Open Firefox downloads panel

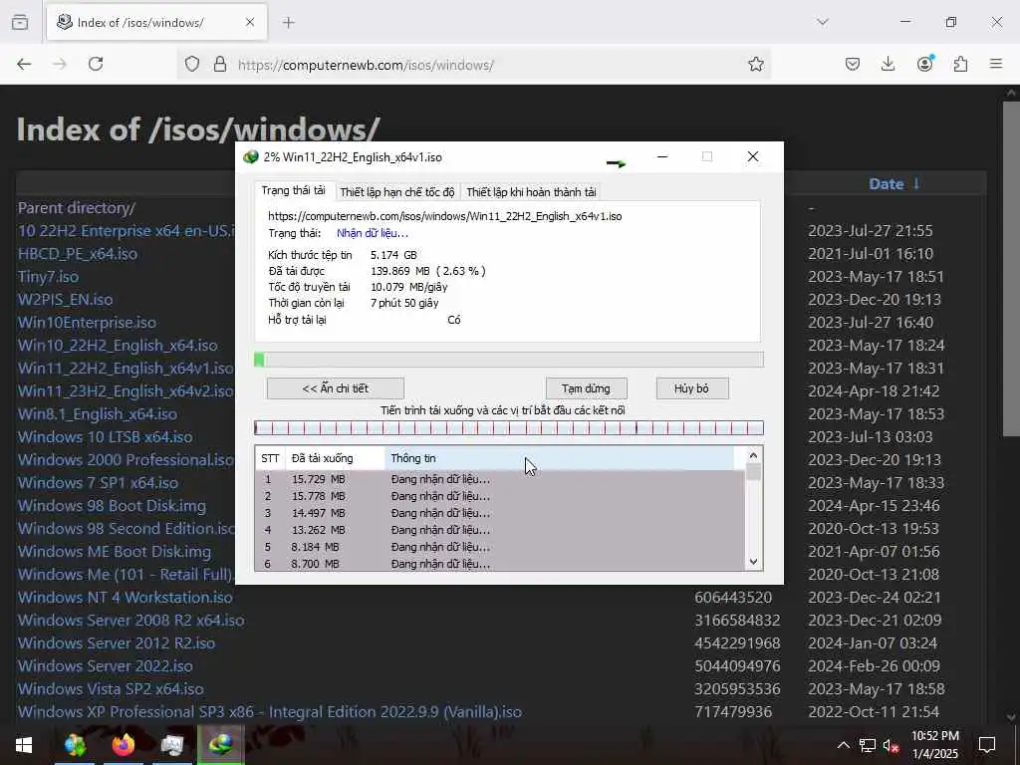click(x=888, y=64)
